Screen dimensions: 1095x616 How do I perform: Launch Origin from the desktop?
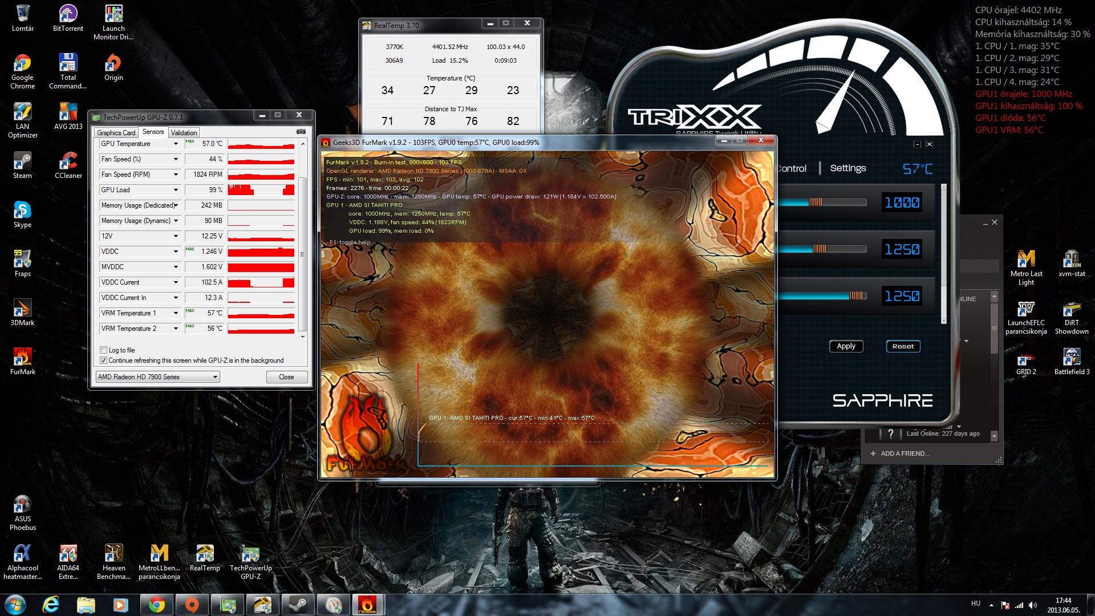click(113, 66)
